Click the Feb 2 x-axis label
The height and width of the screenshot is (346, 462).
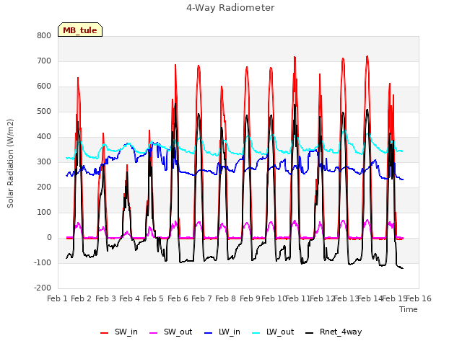pos(82,298)
